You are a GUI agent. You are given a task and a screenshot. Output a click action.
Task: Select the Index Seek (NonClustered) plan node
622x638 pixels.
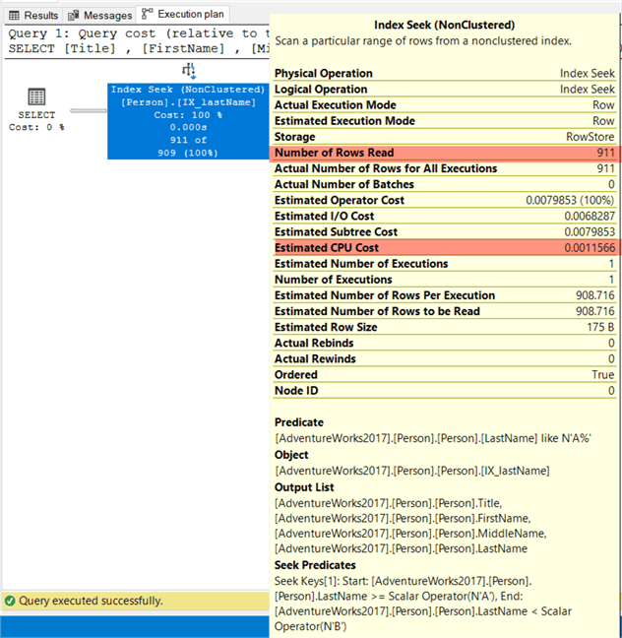[188, 121]
